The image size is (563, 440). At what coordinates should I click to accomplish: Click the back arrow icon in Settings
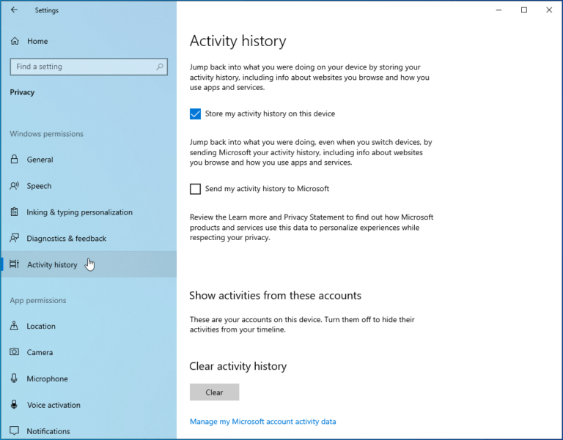pyautogui.click(x=14, y=10)
